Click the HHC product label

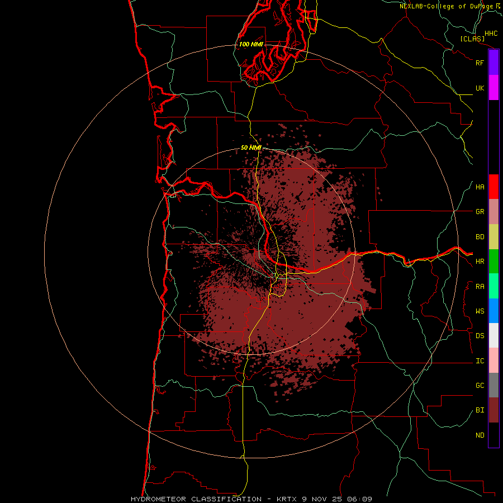click(x=491, y=34)
